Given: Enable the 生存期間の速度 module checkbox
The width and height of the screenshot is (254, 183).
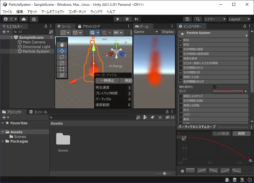Looking at the screenshot, I should [x=181, y=49].
